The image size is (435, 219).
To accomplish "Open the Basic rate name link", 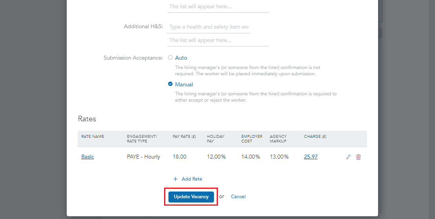I will point(88,157).
